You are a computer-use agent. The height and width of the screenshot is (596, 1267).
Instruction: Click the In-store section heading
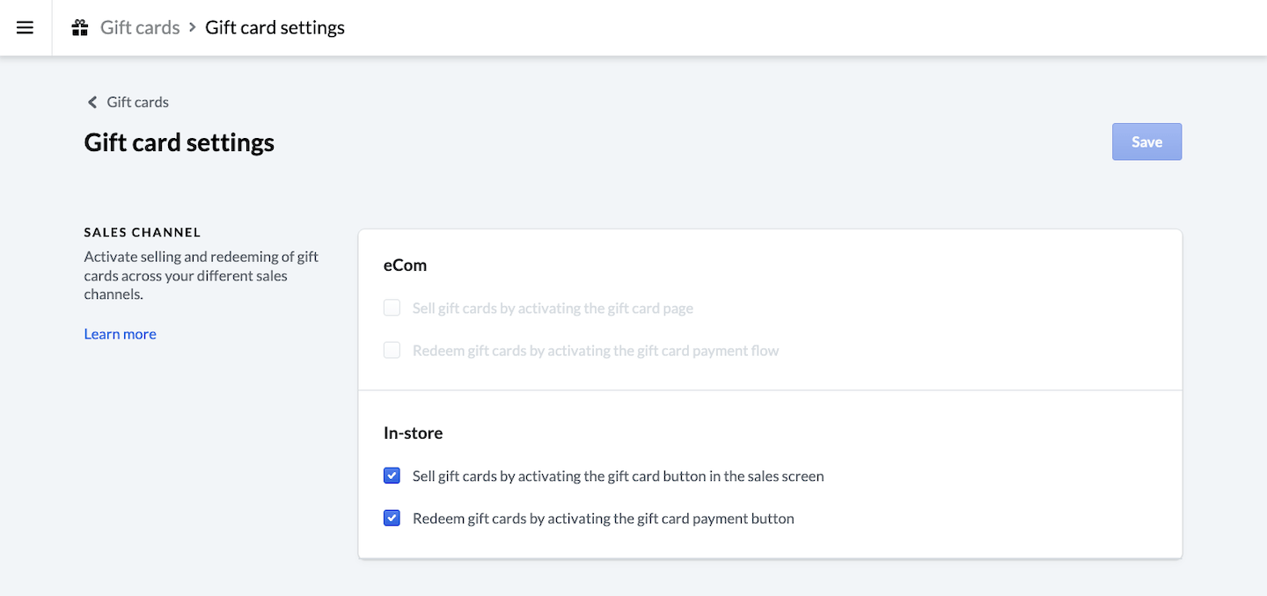coord(413,432)
